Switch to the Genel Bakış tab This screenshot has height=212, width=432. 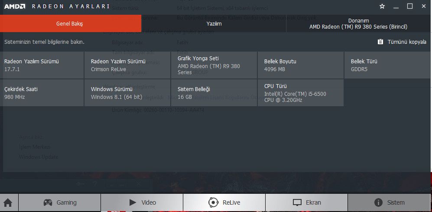click(71, 24)
